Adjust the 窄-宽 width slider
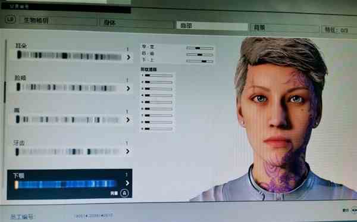 pos(200,48)
